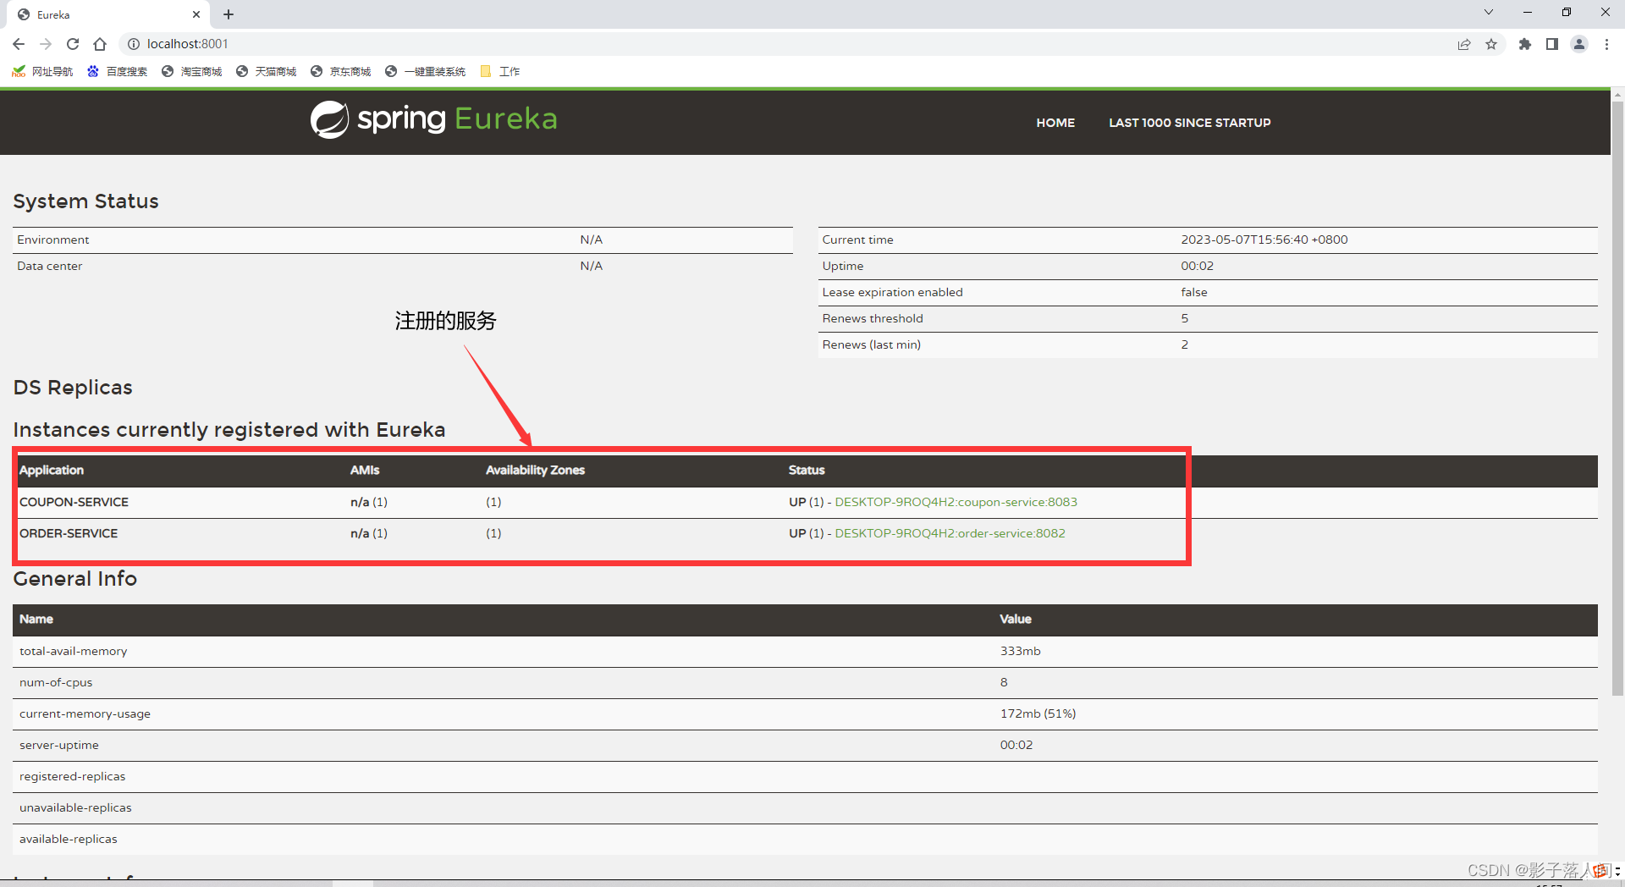Go to HOME in Eureka navigation
This screenshot has height=887, width=1625.
point(1055,123)
